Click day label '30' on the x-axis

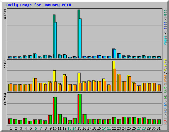(x=153, y=128)
